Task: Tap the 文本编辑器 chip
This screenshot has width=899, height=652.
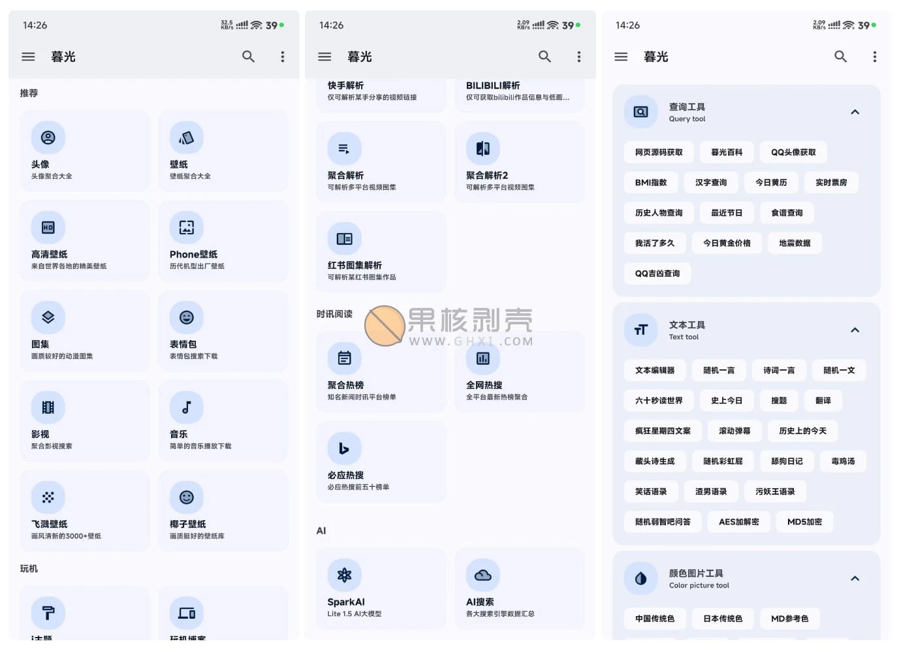Action: [655, 370]
